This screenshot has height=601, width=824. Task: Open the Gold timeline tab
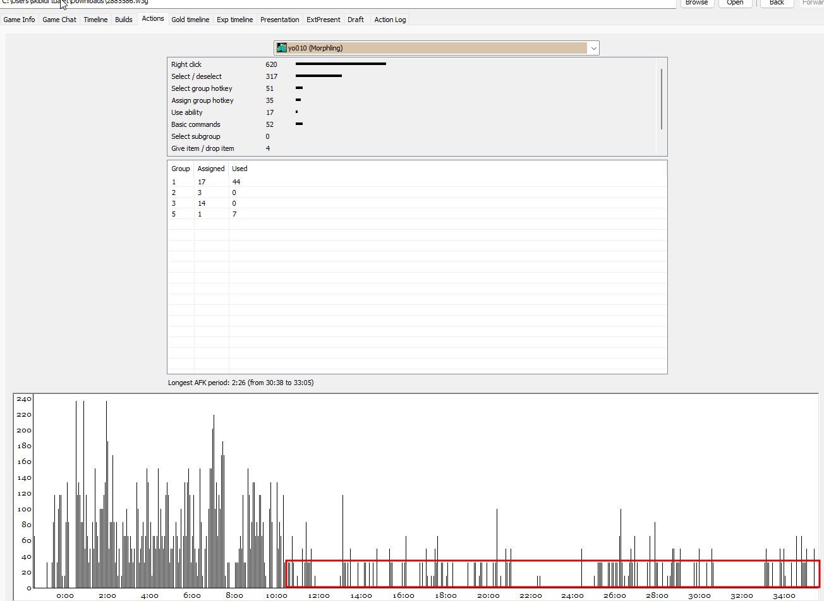[x=190, y=20]
